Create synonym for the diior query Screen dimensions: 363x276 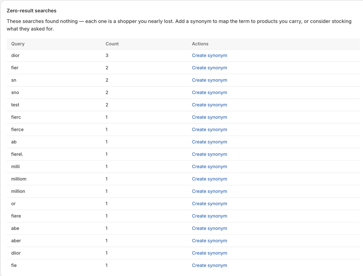coord(210,253)
